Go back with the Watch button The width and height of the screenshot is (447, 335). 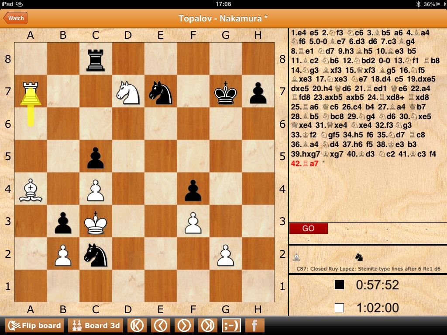15,18
